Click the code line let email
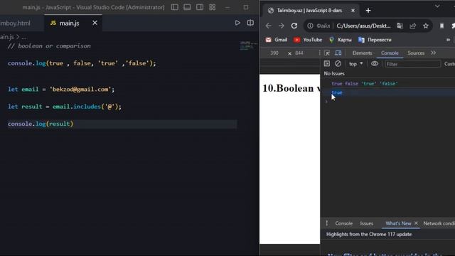The height and width of the screenshot is (256, 455). coord(61,89)
